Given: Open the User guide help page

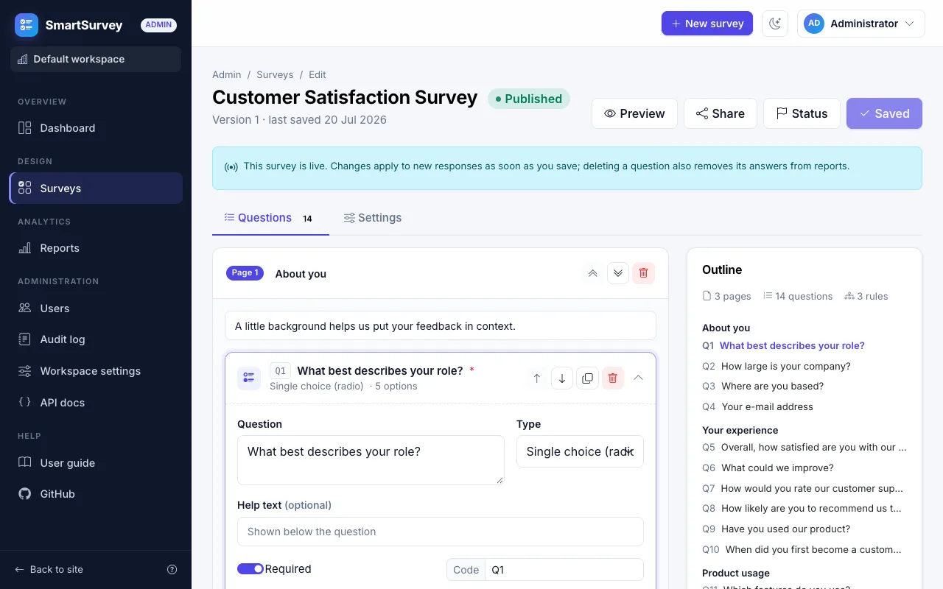Looking at the screenshot, I should point(96,463).
